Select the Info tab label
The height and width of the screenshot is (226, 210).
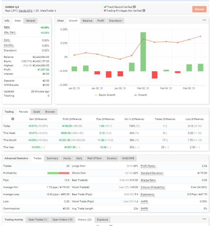click(7, 21)
